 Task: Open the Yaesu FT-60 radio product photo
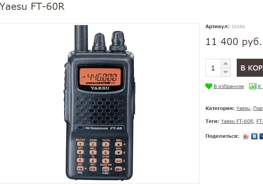pos(100,103)
